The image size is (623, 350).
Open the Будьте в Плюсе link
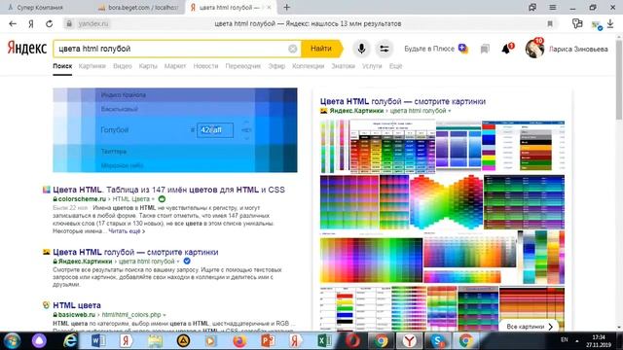coord(429,49)
